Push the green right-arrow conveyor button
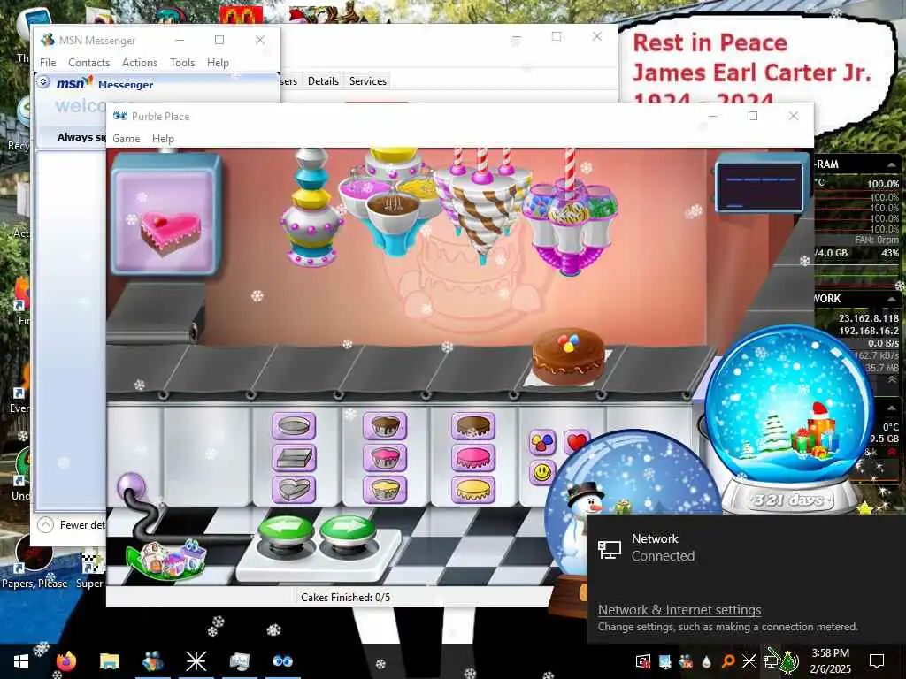Image resolution: width=906 pixels, height=679 pixels. coord(348,530)
